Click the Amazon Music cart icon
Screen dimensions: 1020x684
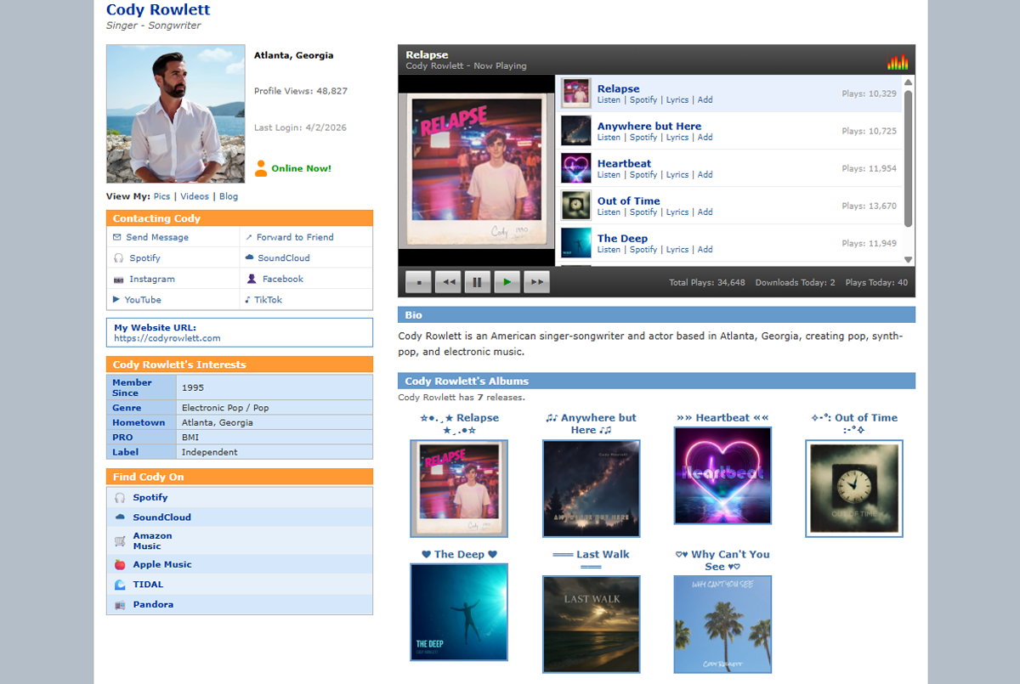click(120, 541)
